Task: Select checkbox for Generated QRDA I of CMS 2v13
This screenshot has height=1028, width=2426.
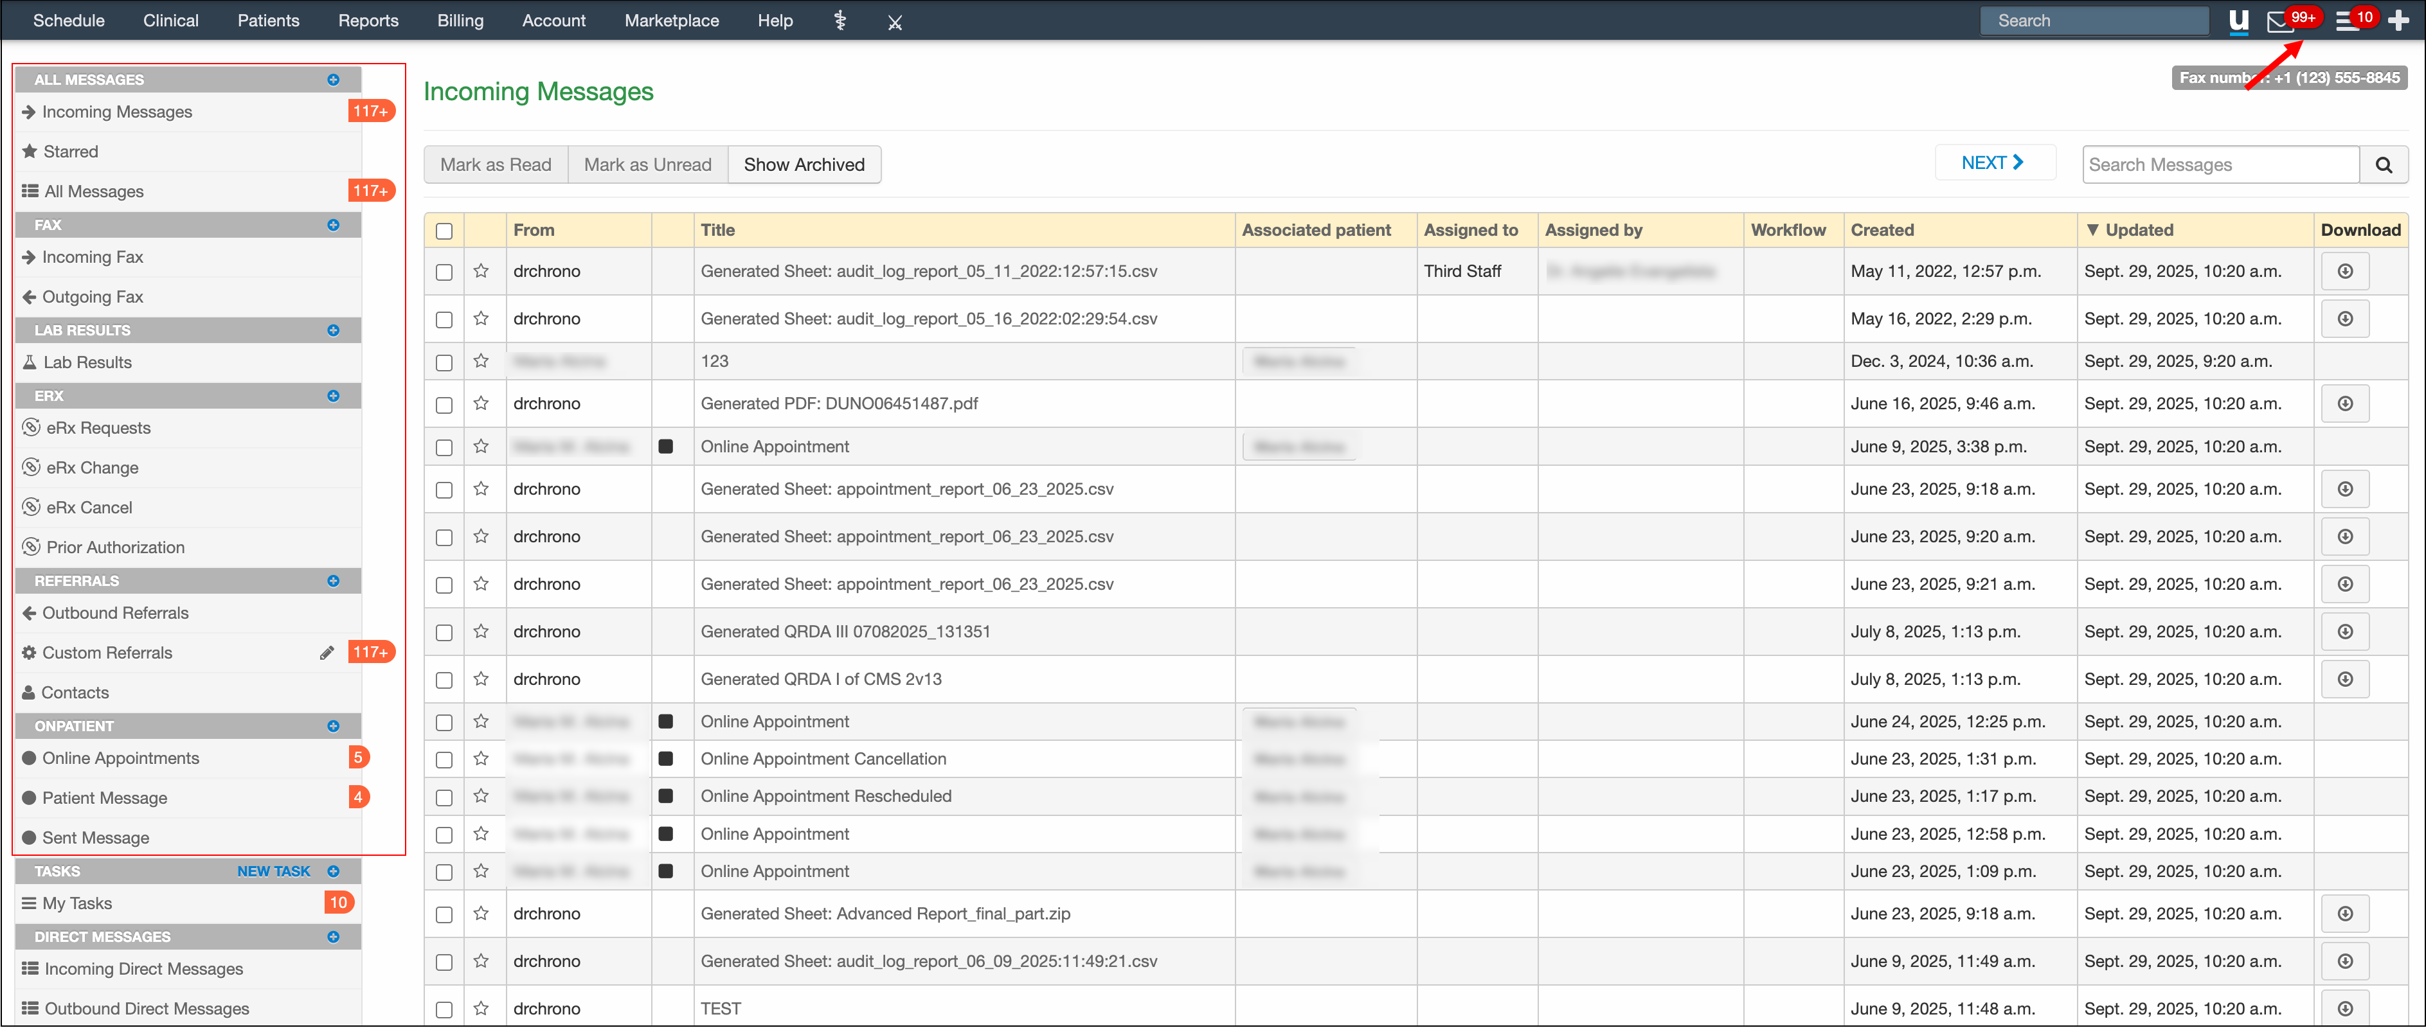Action: pos(445,680)
